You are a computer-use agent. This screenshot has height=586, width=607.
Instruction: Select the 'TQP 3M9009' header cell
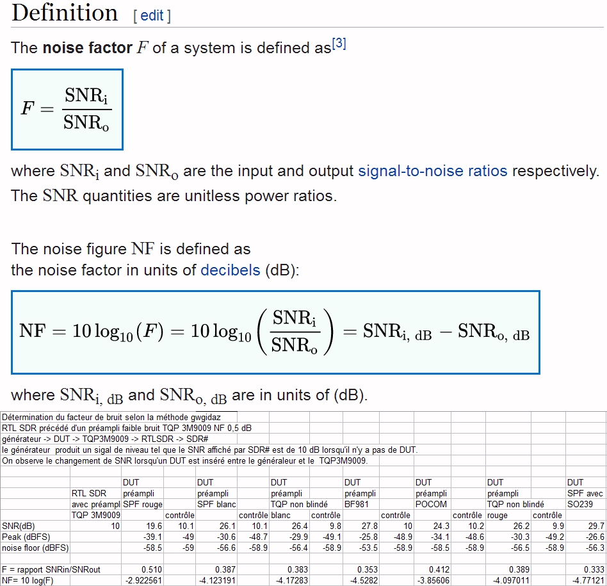click(95, 515)
